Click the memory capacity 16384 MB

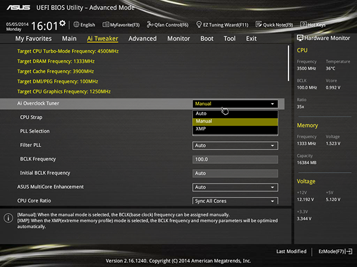coord(306,163)
